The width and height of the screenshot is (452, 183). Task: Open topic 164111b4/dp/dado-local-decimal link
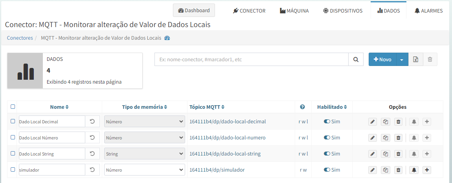point(228,122)
